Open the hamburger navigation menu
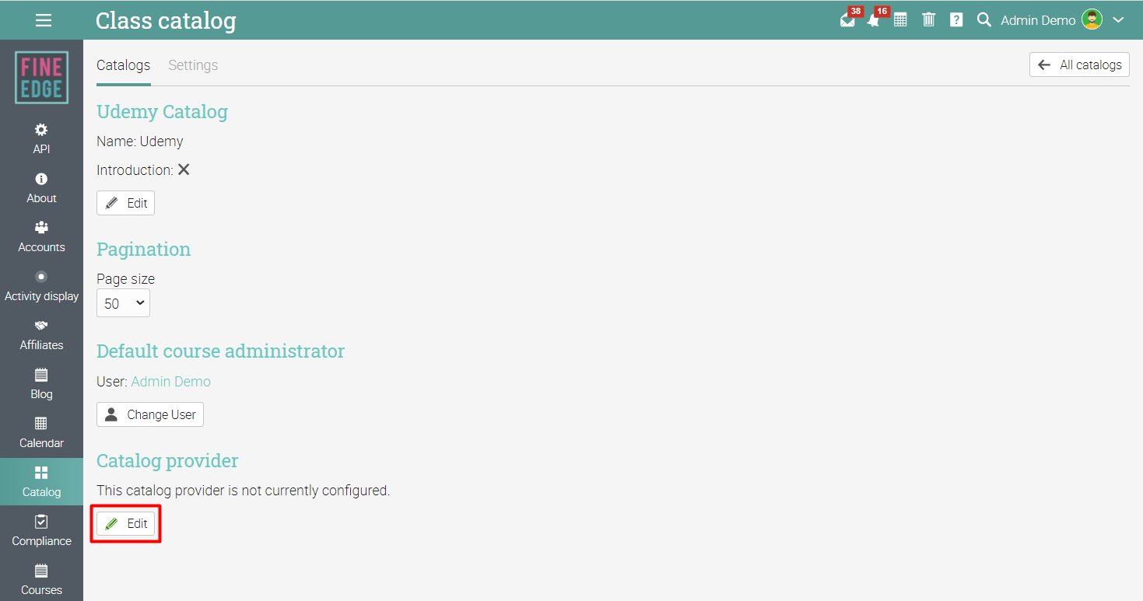The image size is (1143, 601). tap(44, 20)
